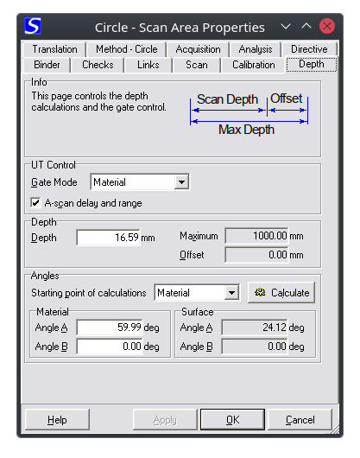This screenshot has height=458, width=360.
Task: Open the Acquisition tab
Action: [198, 49]
